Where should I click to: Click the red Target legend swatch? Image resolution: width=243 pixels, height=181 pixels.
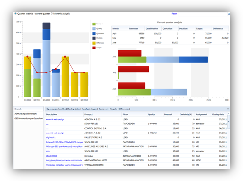94,48
